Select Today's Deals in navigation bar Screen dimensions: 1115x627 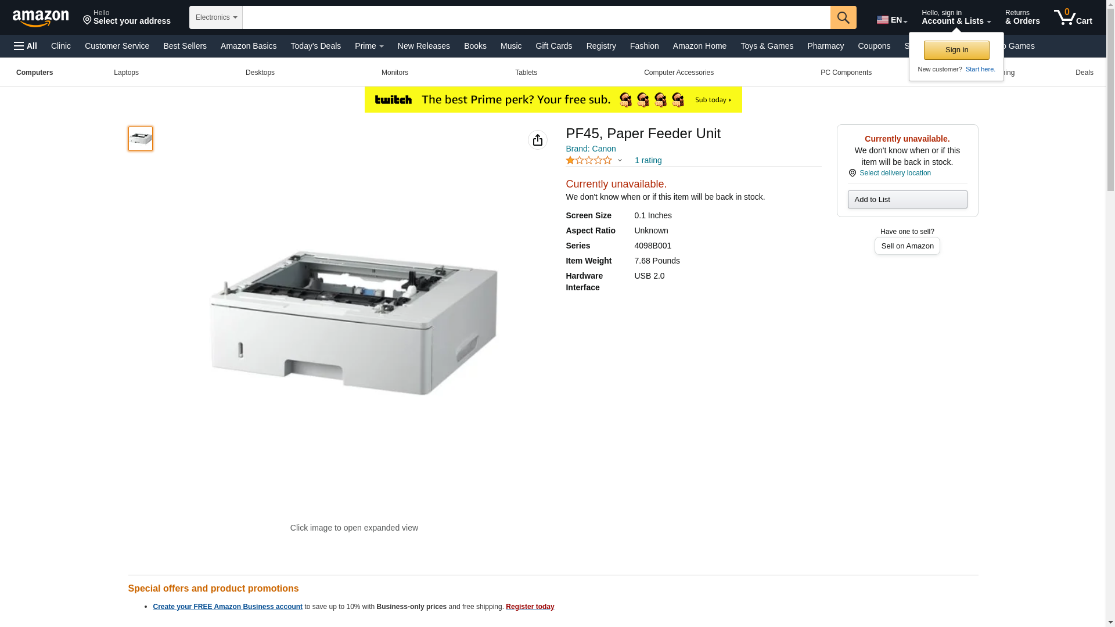point(316,46)
